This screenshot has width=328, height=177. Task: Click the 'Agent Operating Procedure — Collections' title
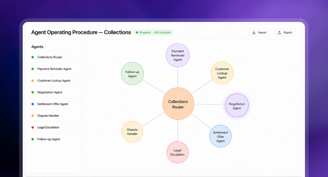pos(81,32)
